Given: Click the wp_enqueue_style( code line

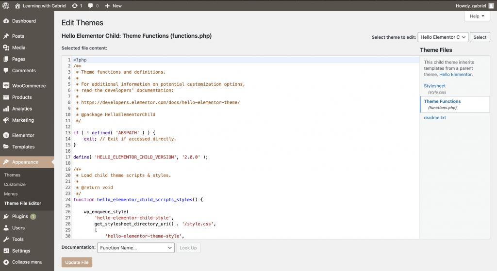Looking at the screenshot, I should (x=106, y=212).
